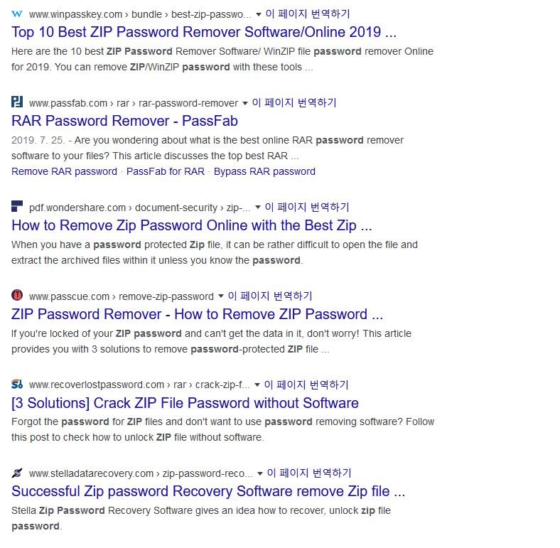Click the stelladatarecovery site favicon
This screenshot has height=548, width=560.
(17, 473)
